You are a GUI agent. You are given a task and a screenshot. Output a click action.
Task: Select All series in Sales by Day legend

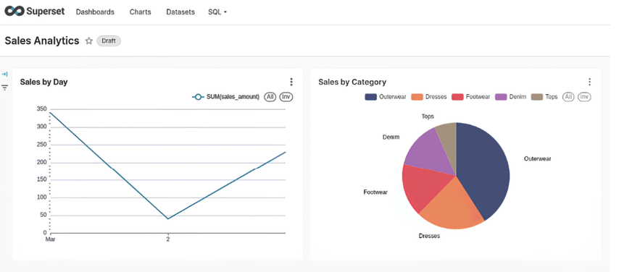(x=270, y=97)
